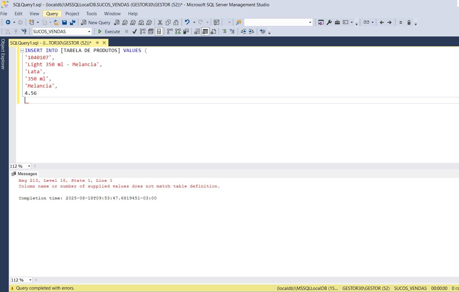Uncomment the selected lines
The image size is (459, 292).
pos(232,31)
